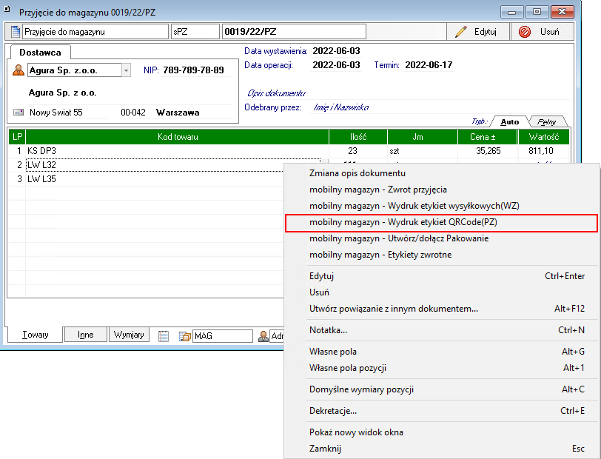Click Utwórz powiązanie z innym dokumentem...

pos(394,309)
